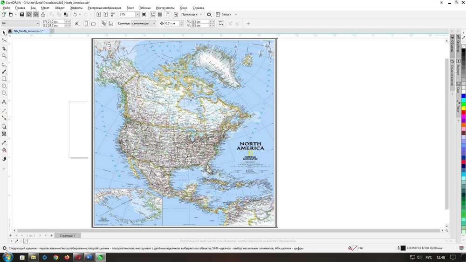Select the Rectangle tool
The width and height of the screenshot is (466, 262).
(x=4, y=79)
